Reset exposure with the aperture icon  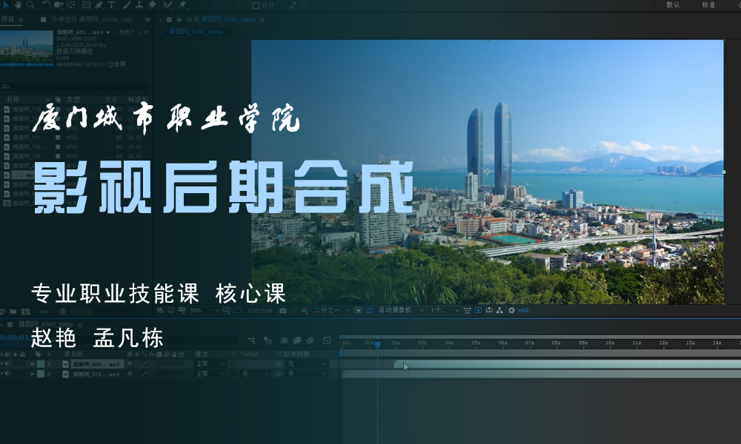[x=511, y=310]
